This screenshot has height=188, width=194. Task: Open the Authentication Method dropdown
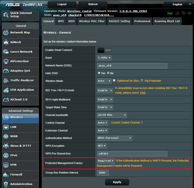click(114, 138)
